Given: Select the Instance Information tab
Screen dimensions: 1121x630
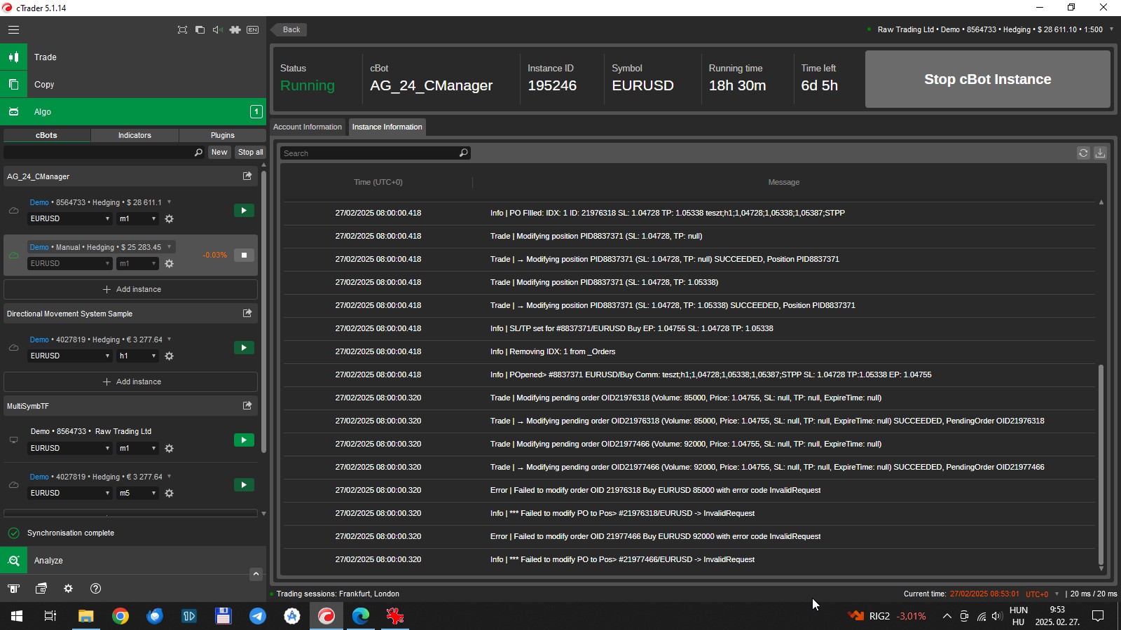Looking at the screenshot, I should [387, 127].
